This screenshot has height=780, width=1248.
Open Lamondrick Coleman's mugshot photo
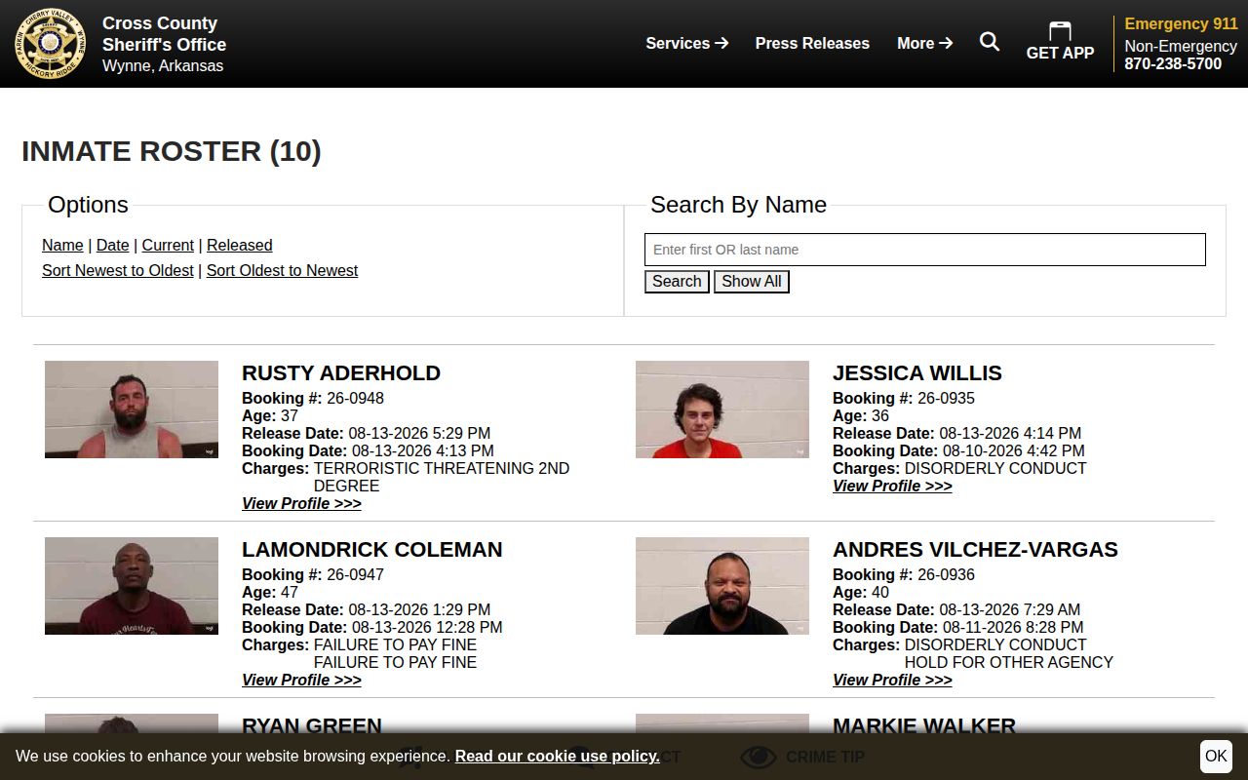(132, 586)
